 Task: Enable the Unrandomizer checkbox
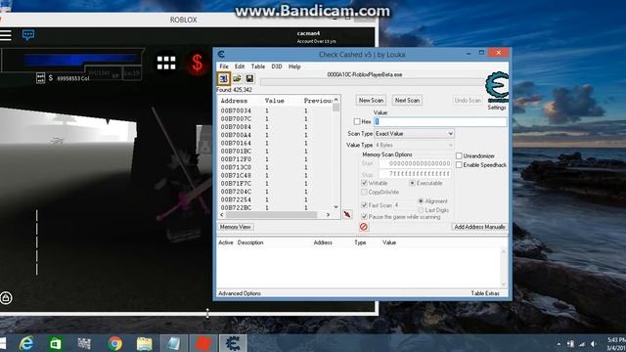point(459,155)
